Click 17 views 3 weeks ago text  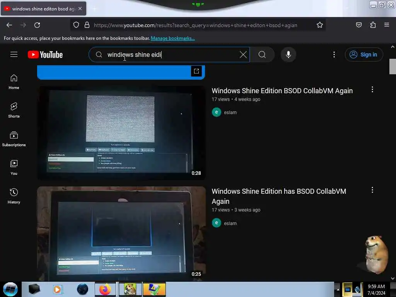coord(236,210)
